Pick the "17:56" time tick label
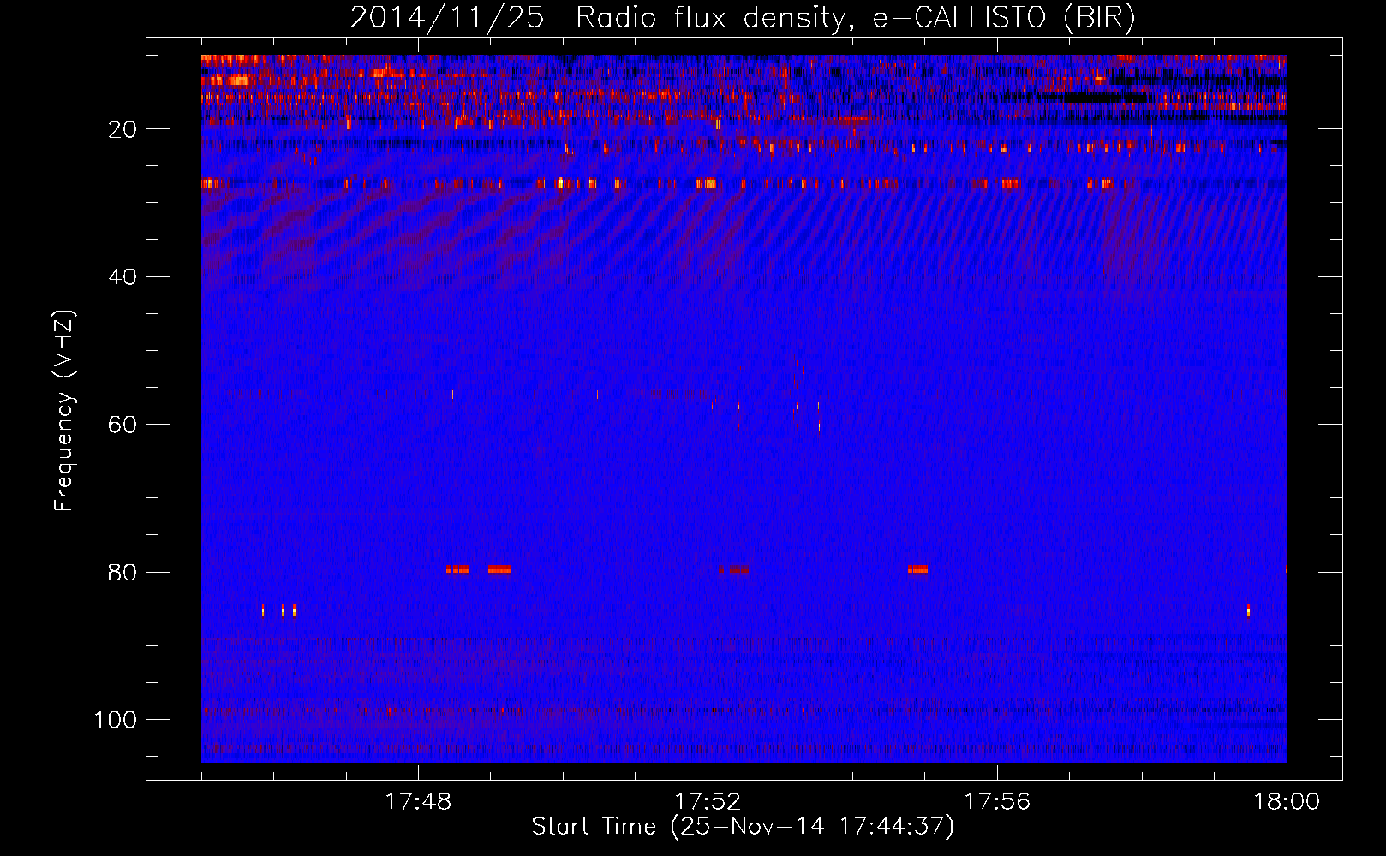Image resolution: width=1386 pixels, height=856 pixels. pyautogui.click(x=997, y=802)
